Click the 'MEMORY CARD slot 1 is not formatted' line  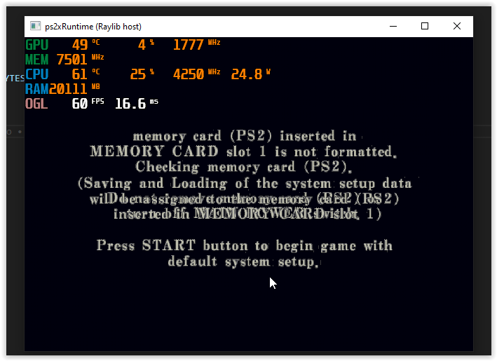(243, 151)
